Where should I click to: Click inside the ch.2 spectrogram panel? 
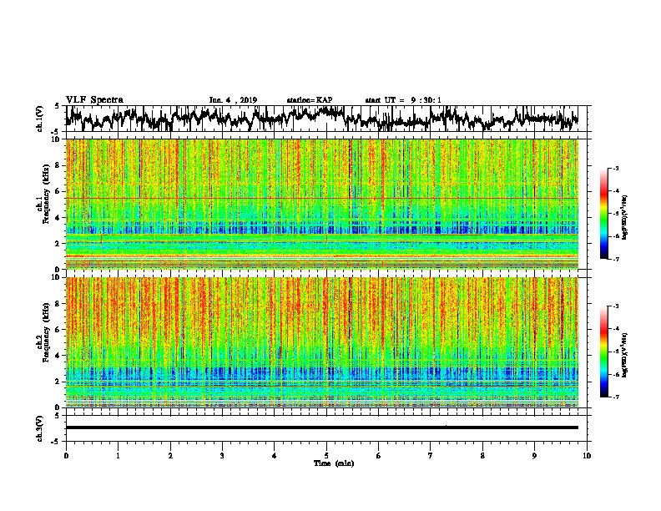[321, 342]
